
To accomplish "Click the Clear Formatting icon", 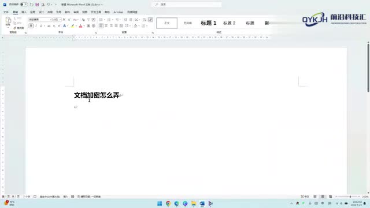I will (83, 20).
